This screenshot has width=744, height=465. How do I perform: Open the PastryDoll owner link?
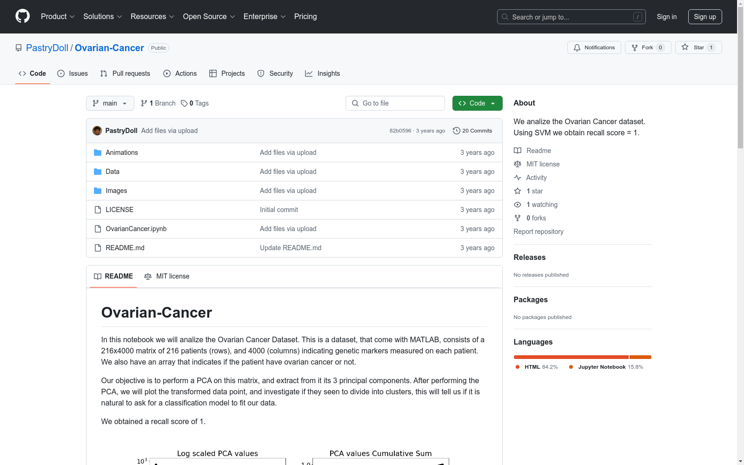tap(47, 48)
